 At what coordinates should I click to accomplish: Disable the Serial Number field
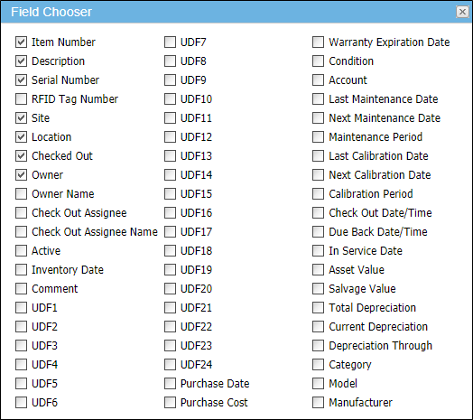(x=21, y=80)
